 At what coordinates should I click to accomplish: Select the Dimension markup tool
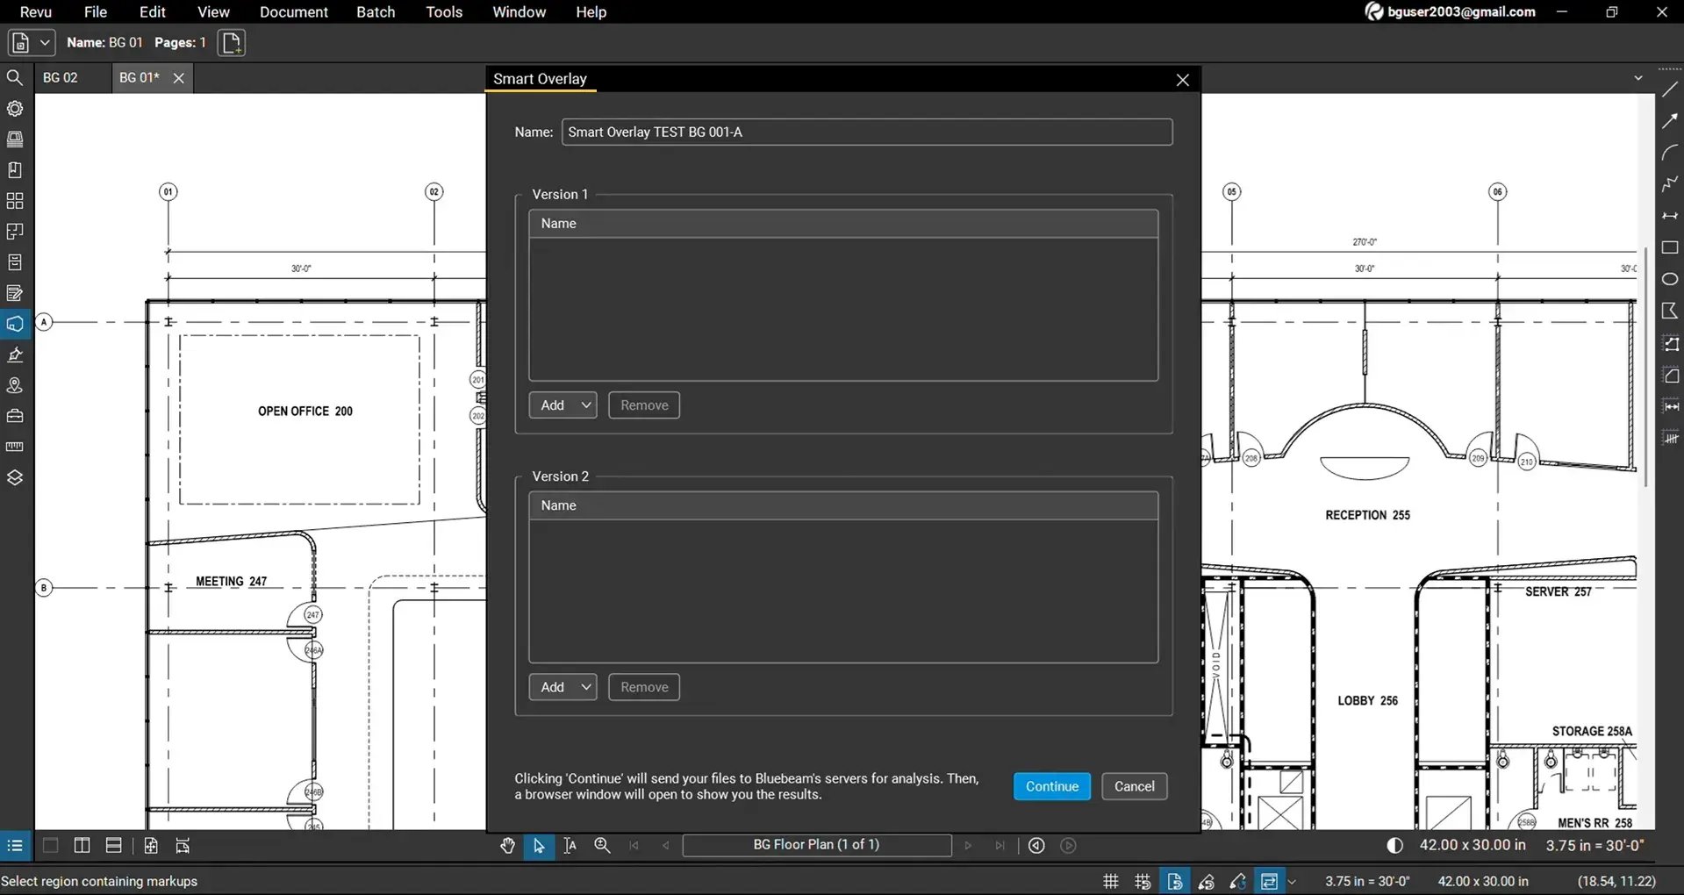[x=1670, y=216]
